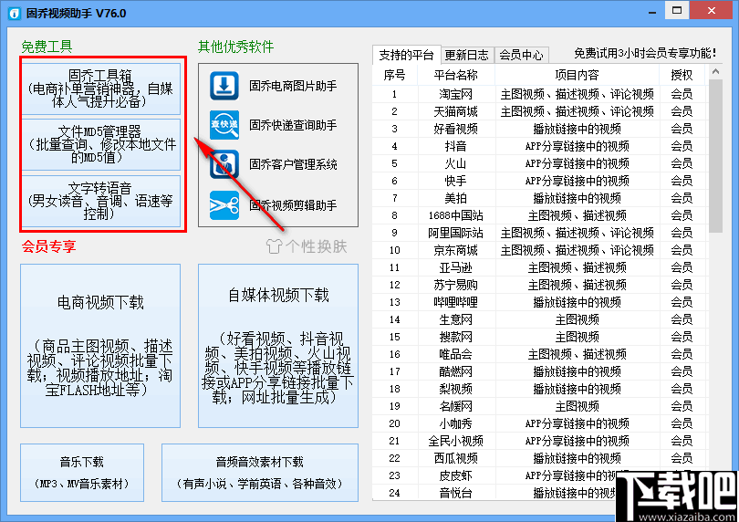Click 会员 cell in 淘宝网 row
Viewport: 739px width, 522px height.
pyautogui.click(x=682, y=94)
